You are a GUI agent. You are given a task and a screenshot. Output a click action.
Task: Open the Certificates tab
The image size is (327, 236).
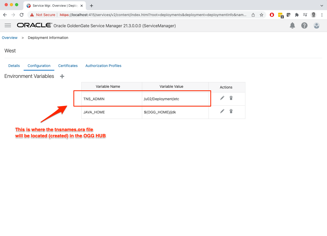click(x=68, y=66)
